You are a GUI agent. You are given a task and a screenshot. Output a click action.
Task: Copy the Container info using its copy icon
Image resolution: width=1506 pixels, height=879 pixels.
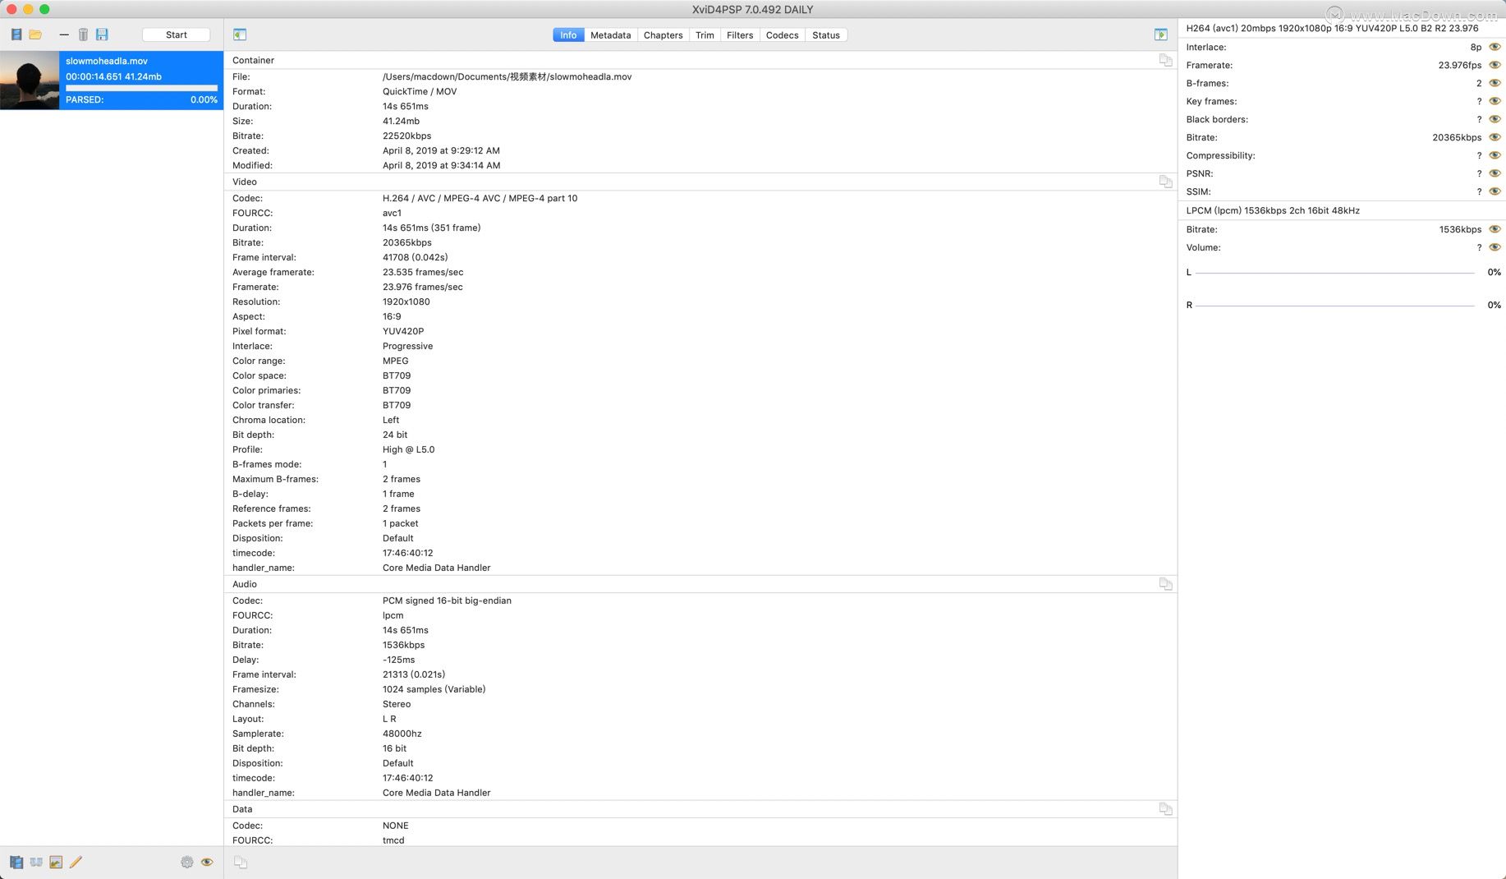click(1165, 59)
